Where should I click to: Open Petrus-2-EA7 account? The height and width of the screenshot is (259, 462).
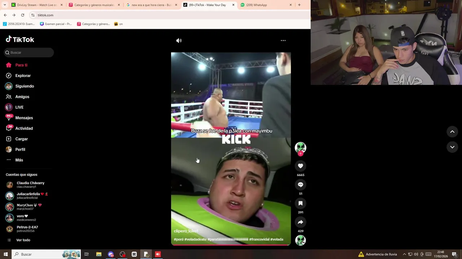22,229
